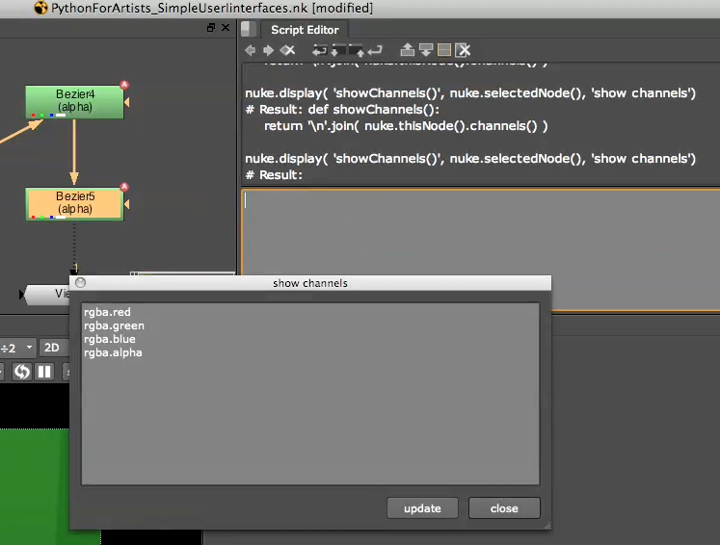
Task: Click the mask input arrow on Bezier5
Action: 126,204
